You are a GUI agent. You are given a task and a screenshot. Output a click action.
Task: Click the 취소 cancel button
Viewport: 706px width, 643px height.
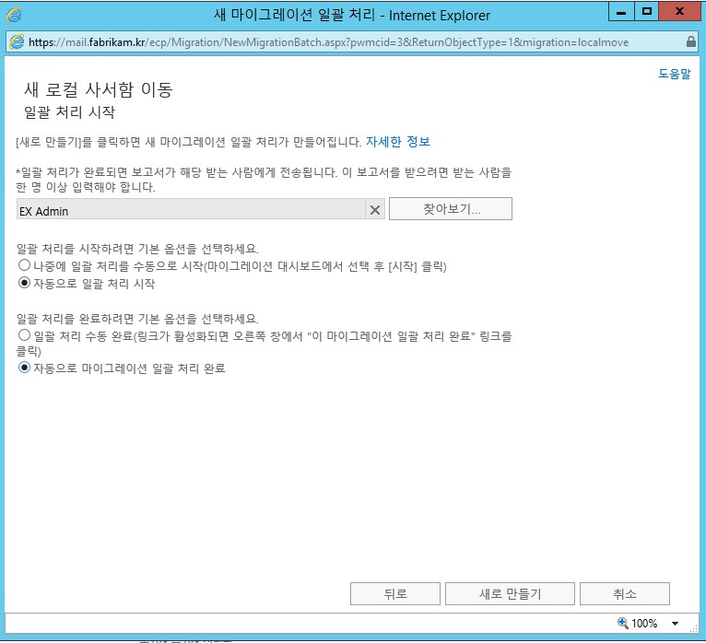625,593
